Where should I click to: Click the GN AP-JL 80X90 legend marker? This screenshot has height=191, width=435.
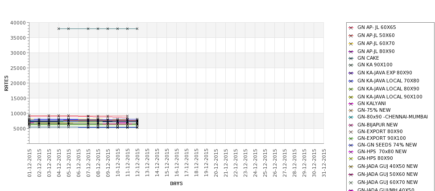point(351,52)
